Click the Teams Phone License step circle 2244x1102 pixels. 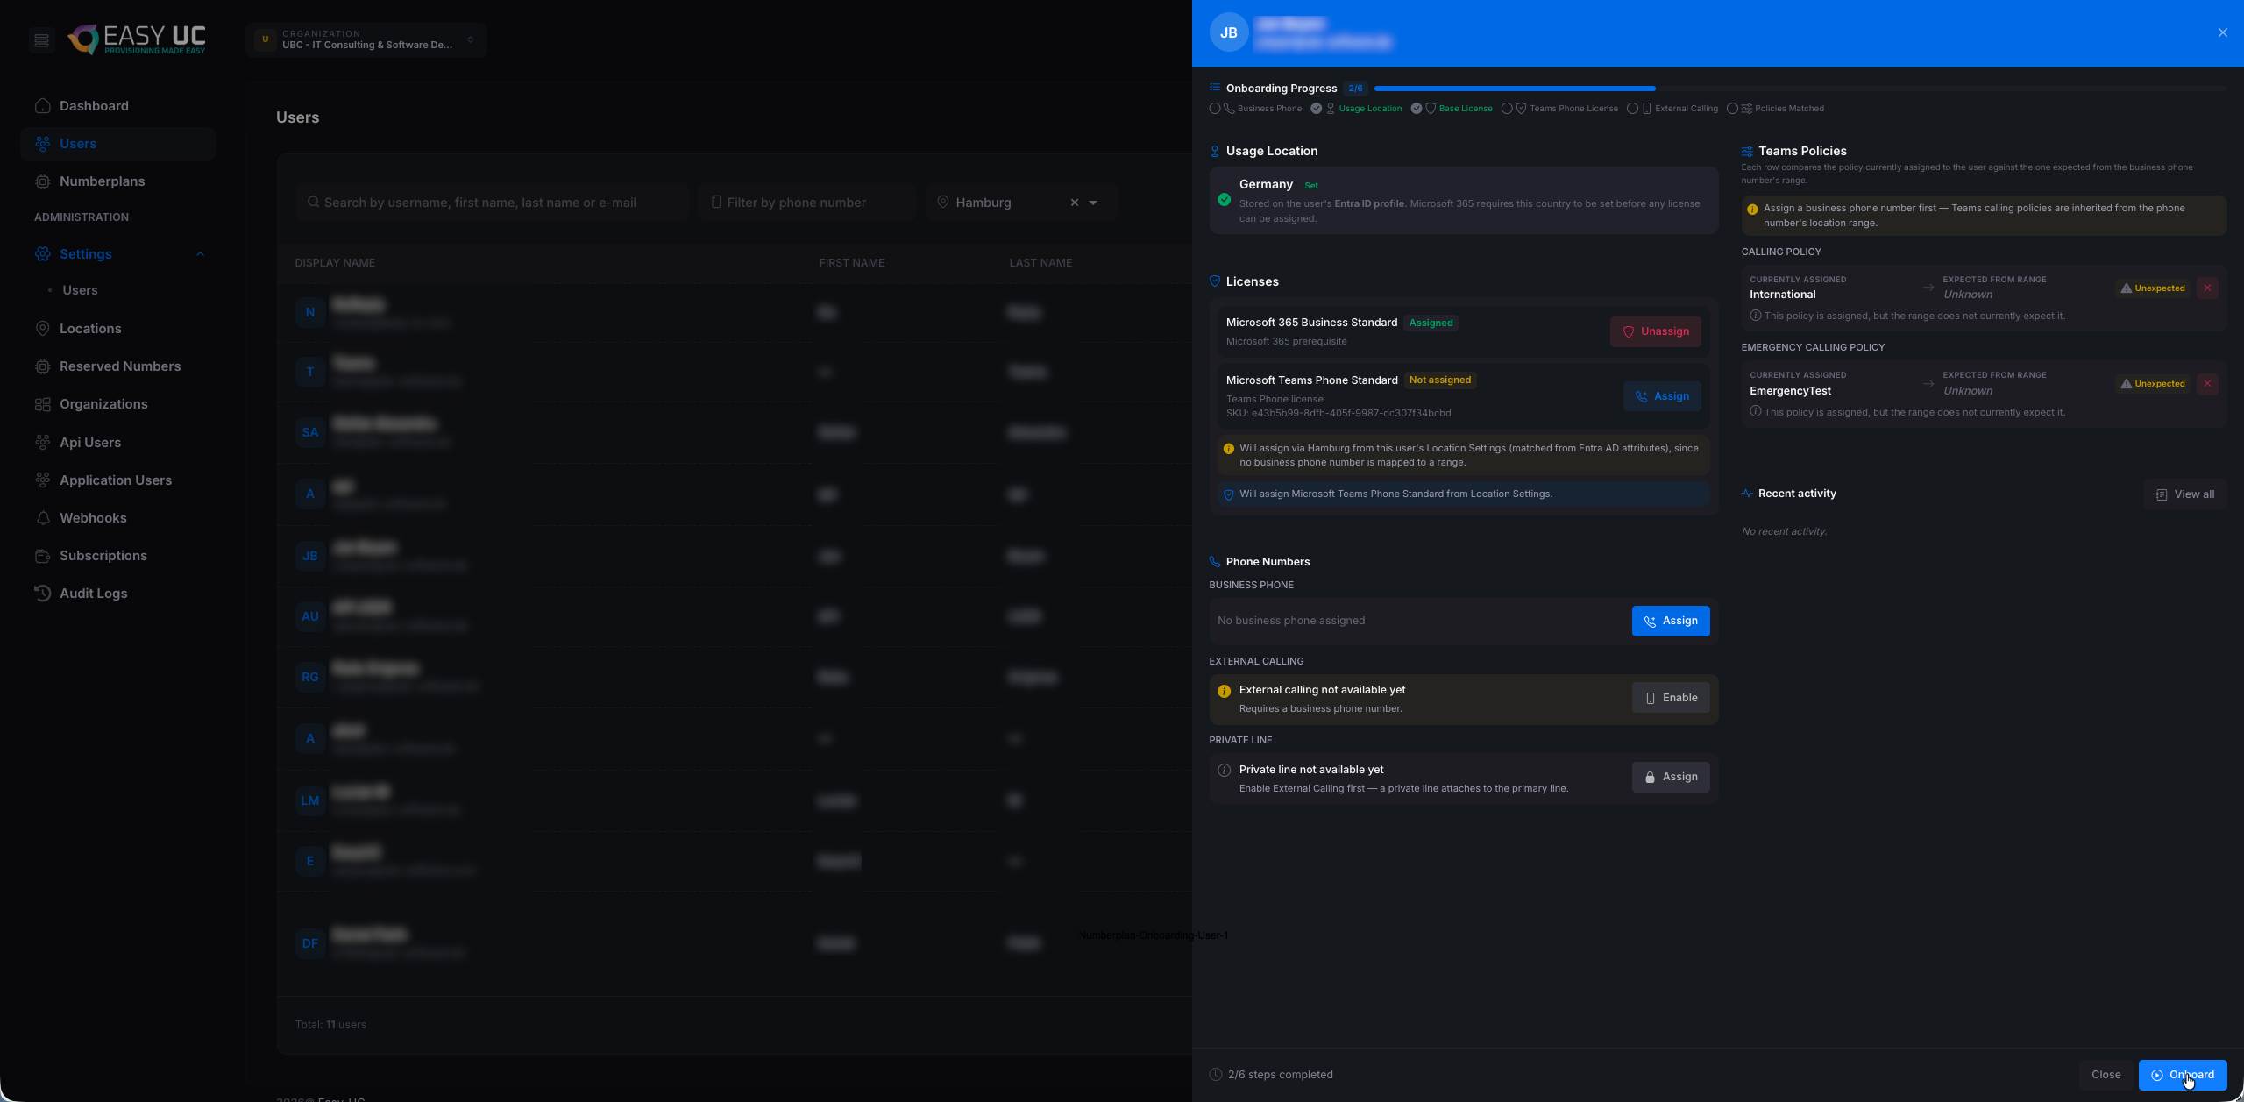click(1506, 109)
